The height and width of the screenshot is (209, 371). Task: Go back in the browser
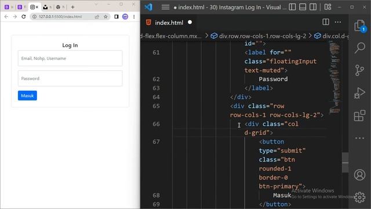click(6, 17)
